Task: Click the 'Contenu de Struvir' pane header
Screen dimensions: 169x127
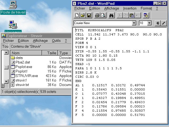Action: (x=26, y=47)
